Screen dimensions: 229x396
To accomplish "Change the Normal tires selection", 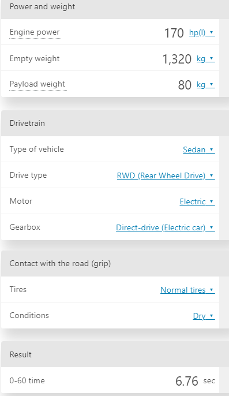I will [x=187, y=290].
